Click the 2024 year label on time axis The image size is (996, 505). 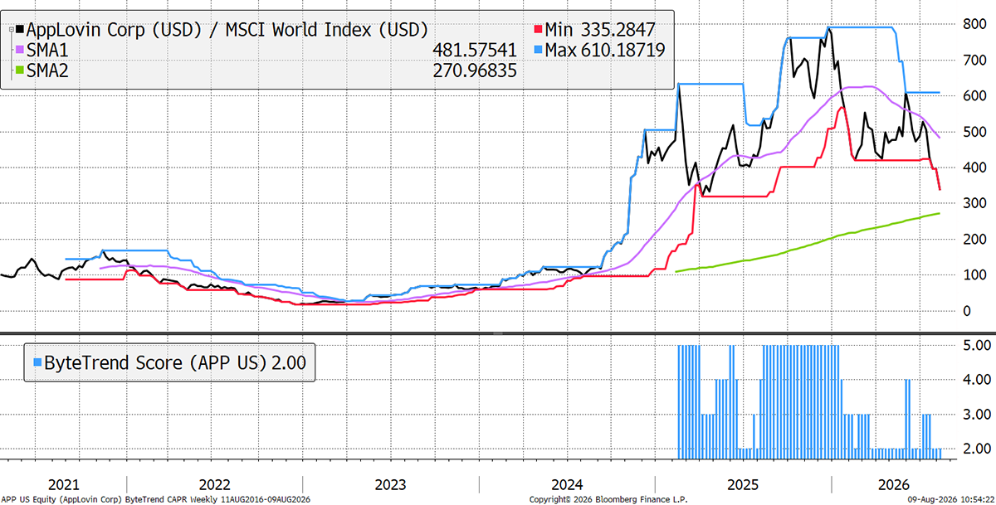566,484
